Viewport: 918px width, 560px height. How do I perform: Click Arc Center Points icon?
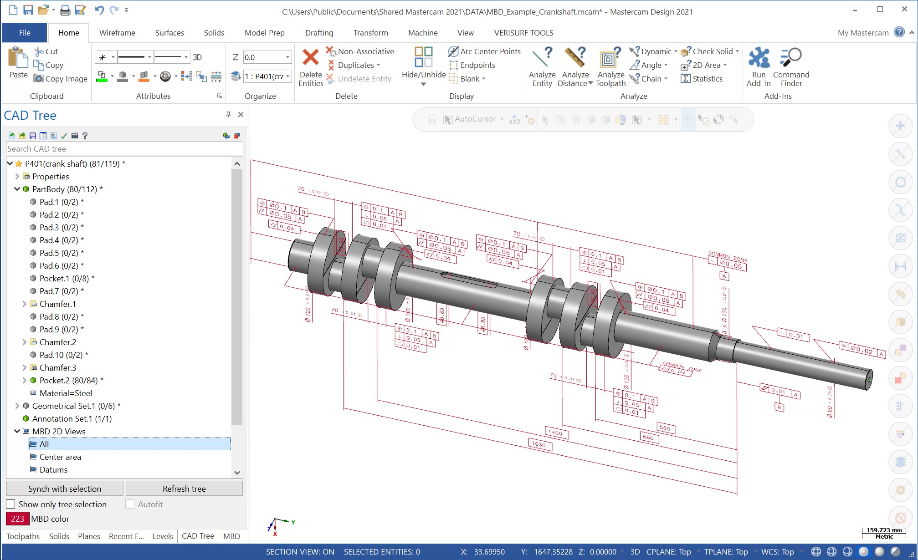pyautogui.click(x=453, y=51)
